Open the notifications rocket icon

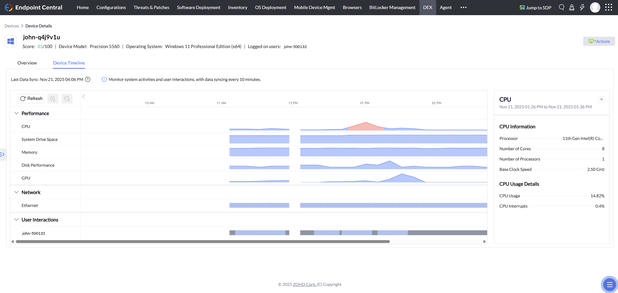point(572,7)
